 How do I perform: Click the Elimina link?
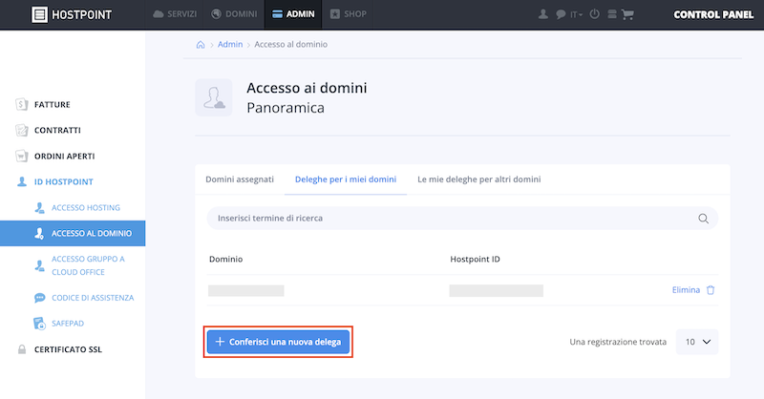coord(686,290)
